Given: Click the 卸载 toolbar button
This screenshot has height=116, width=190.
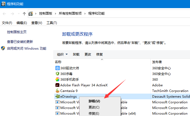Looking at the screenshot, I should point(76,54).
